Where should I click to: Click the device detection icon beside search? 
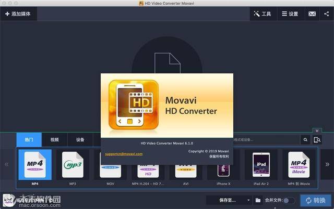pos(317,140)
